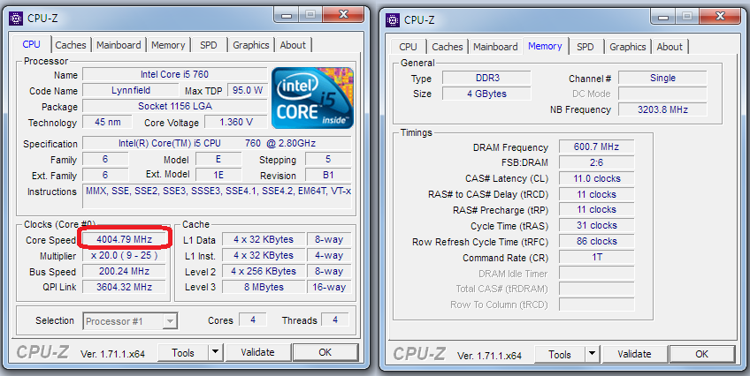Click the Tools button in right window

tap(560, 354)
